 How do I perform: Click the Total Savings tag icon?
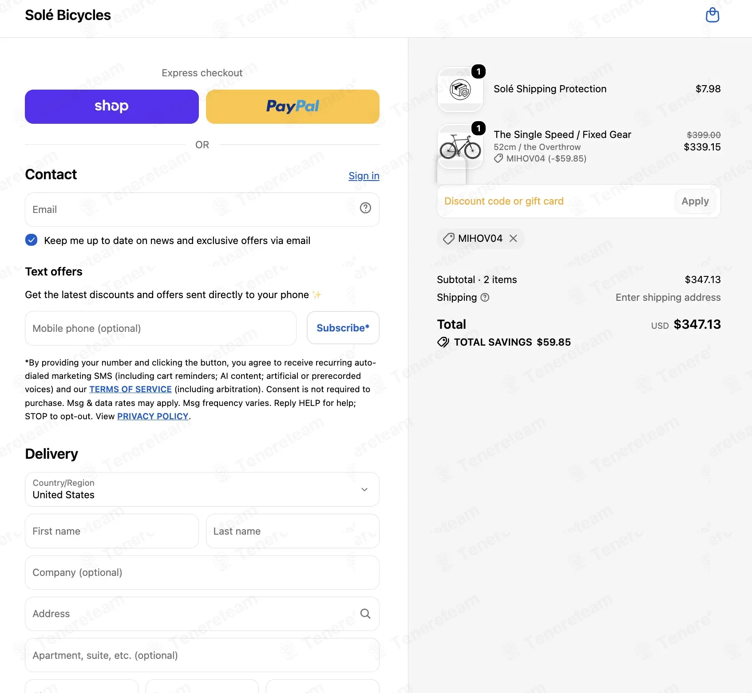click(443, 342)
